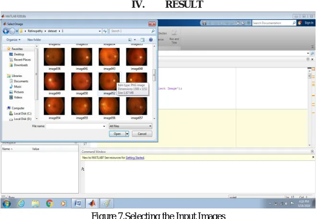Click the file list vertical scrollbar thumb

coord(154,75)
